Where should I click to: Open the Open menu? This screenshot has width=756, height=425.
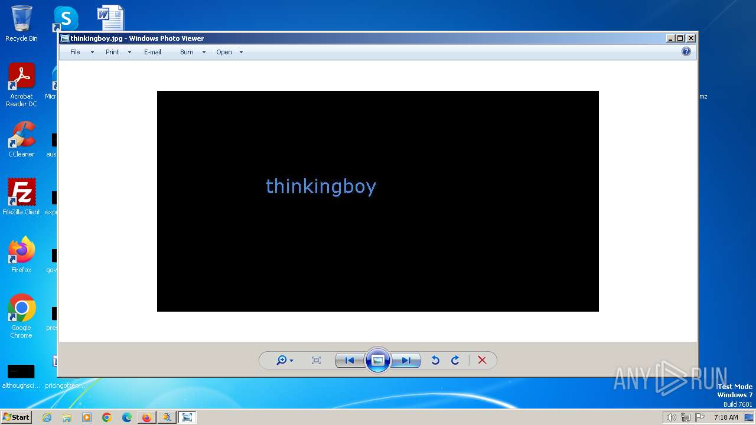click(x=224, y=52)
